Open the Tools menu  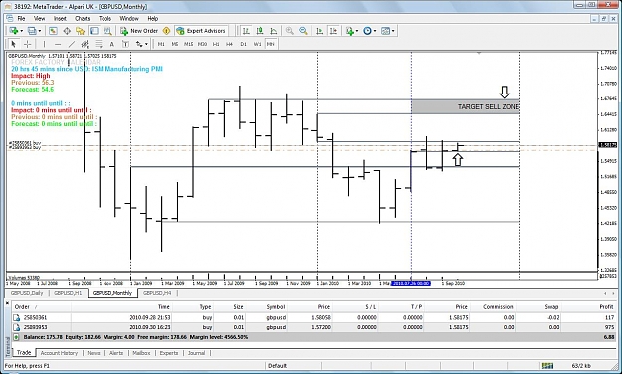point(104,18)
